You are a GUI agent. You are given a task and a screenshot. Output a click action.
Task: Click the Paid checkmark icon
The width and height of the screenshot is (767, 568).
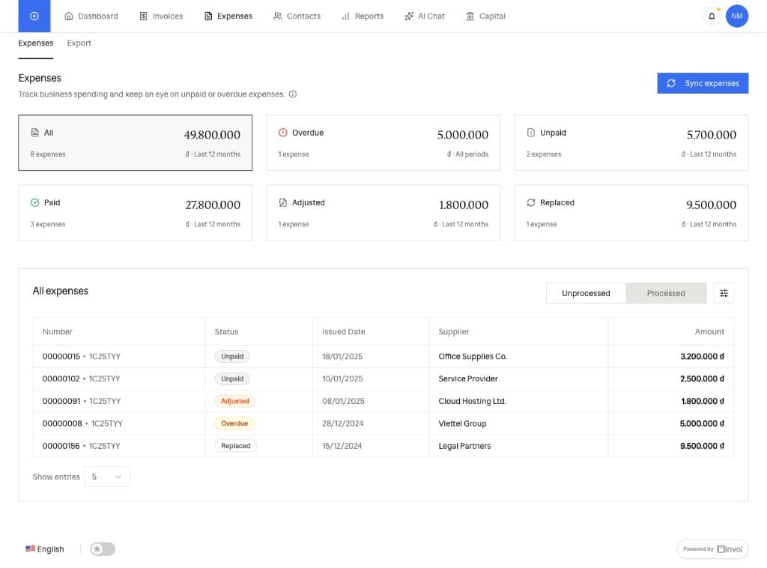34,202
